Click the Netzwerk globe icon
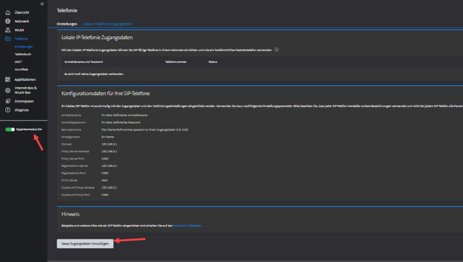463x262 pixels. click(8, 21)
